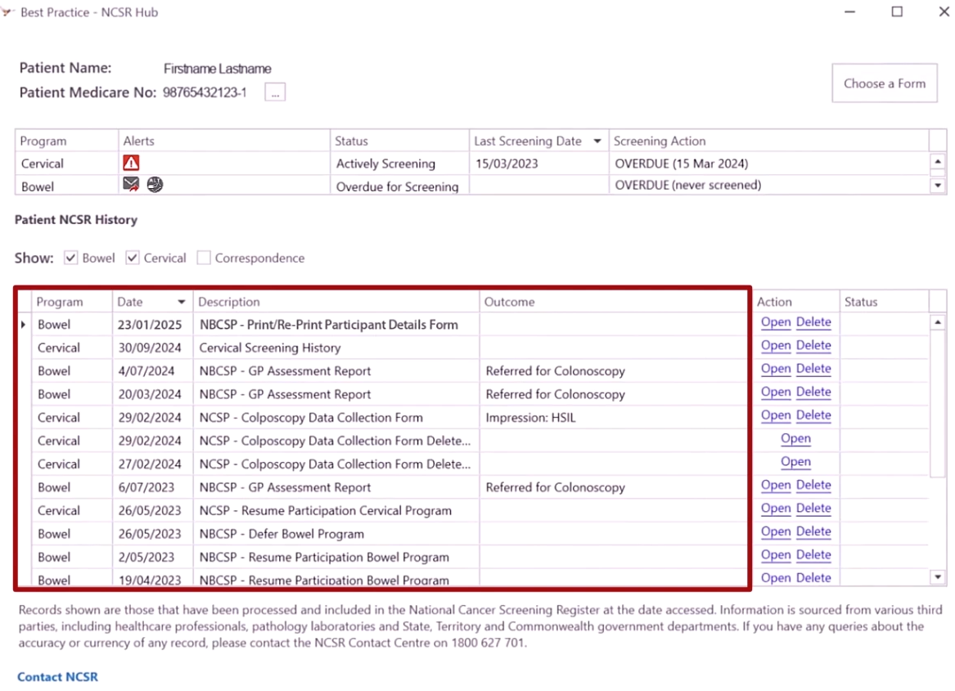Select the row marker beside the 23/01/2025 entry

click(x=24, y=325)
